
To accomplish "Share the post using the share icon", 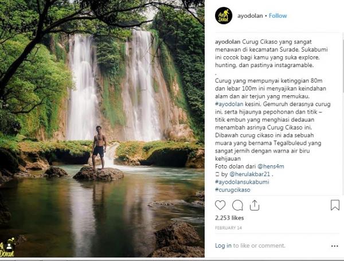I will point(255,205).
